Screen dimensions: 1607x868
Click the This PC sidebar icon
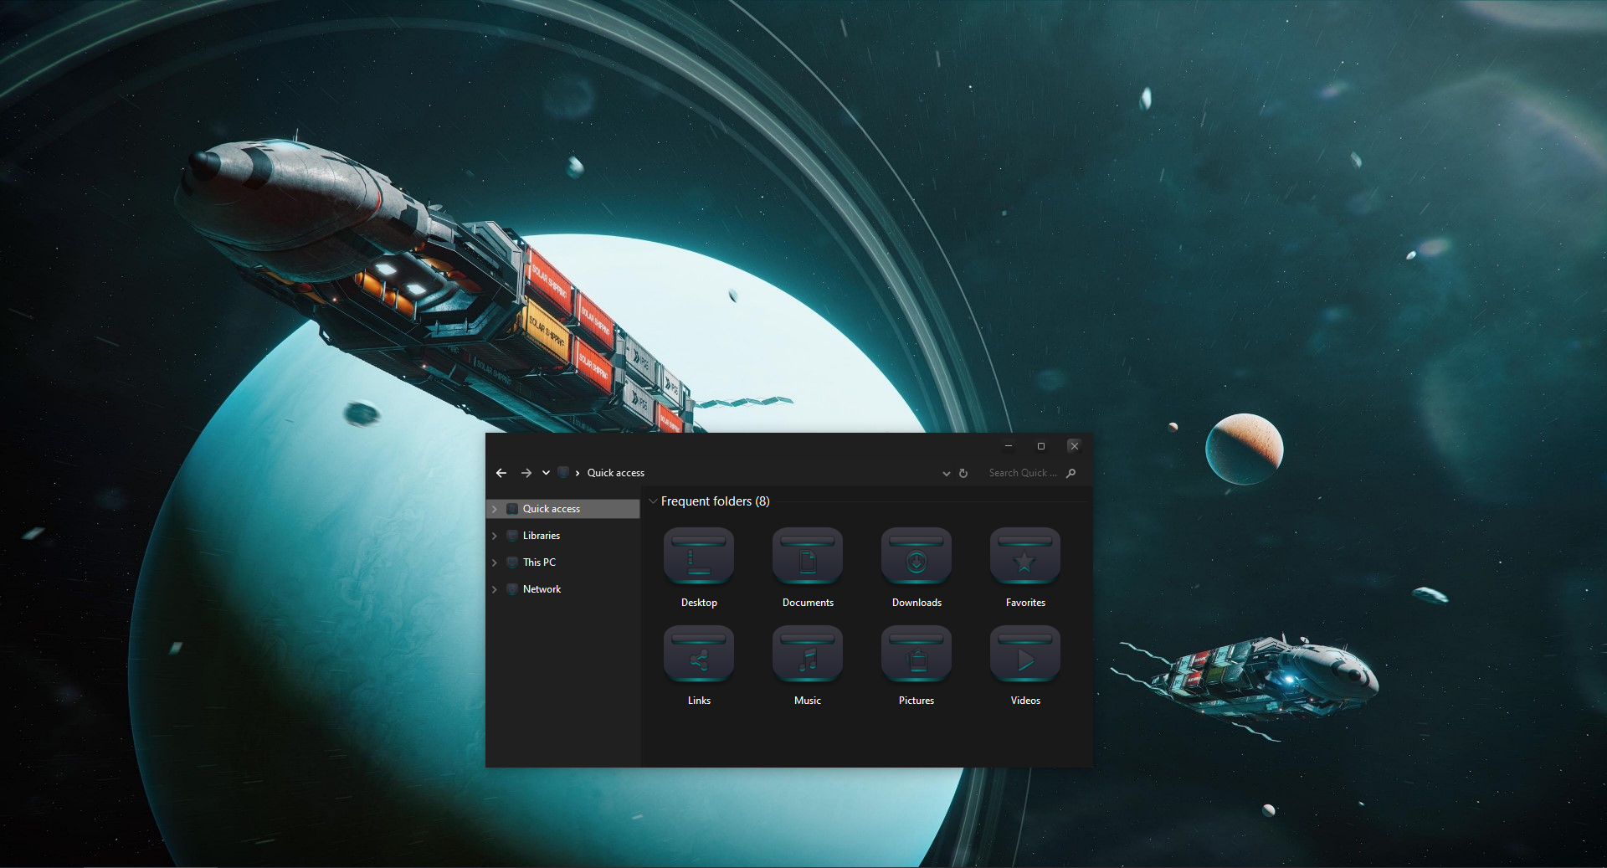point(512,562)
